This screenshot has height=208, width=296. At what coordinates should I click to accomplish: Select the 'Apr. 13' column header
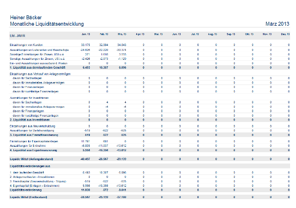[140, 34]
